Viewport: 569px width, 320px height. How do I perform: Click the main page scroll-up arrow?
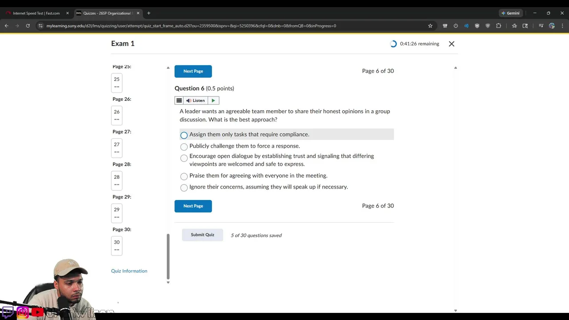pyautogui.click(x=455, y=68)
